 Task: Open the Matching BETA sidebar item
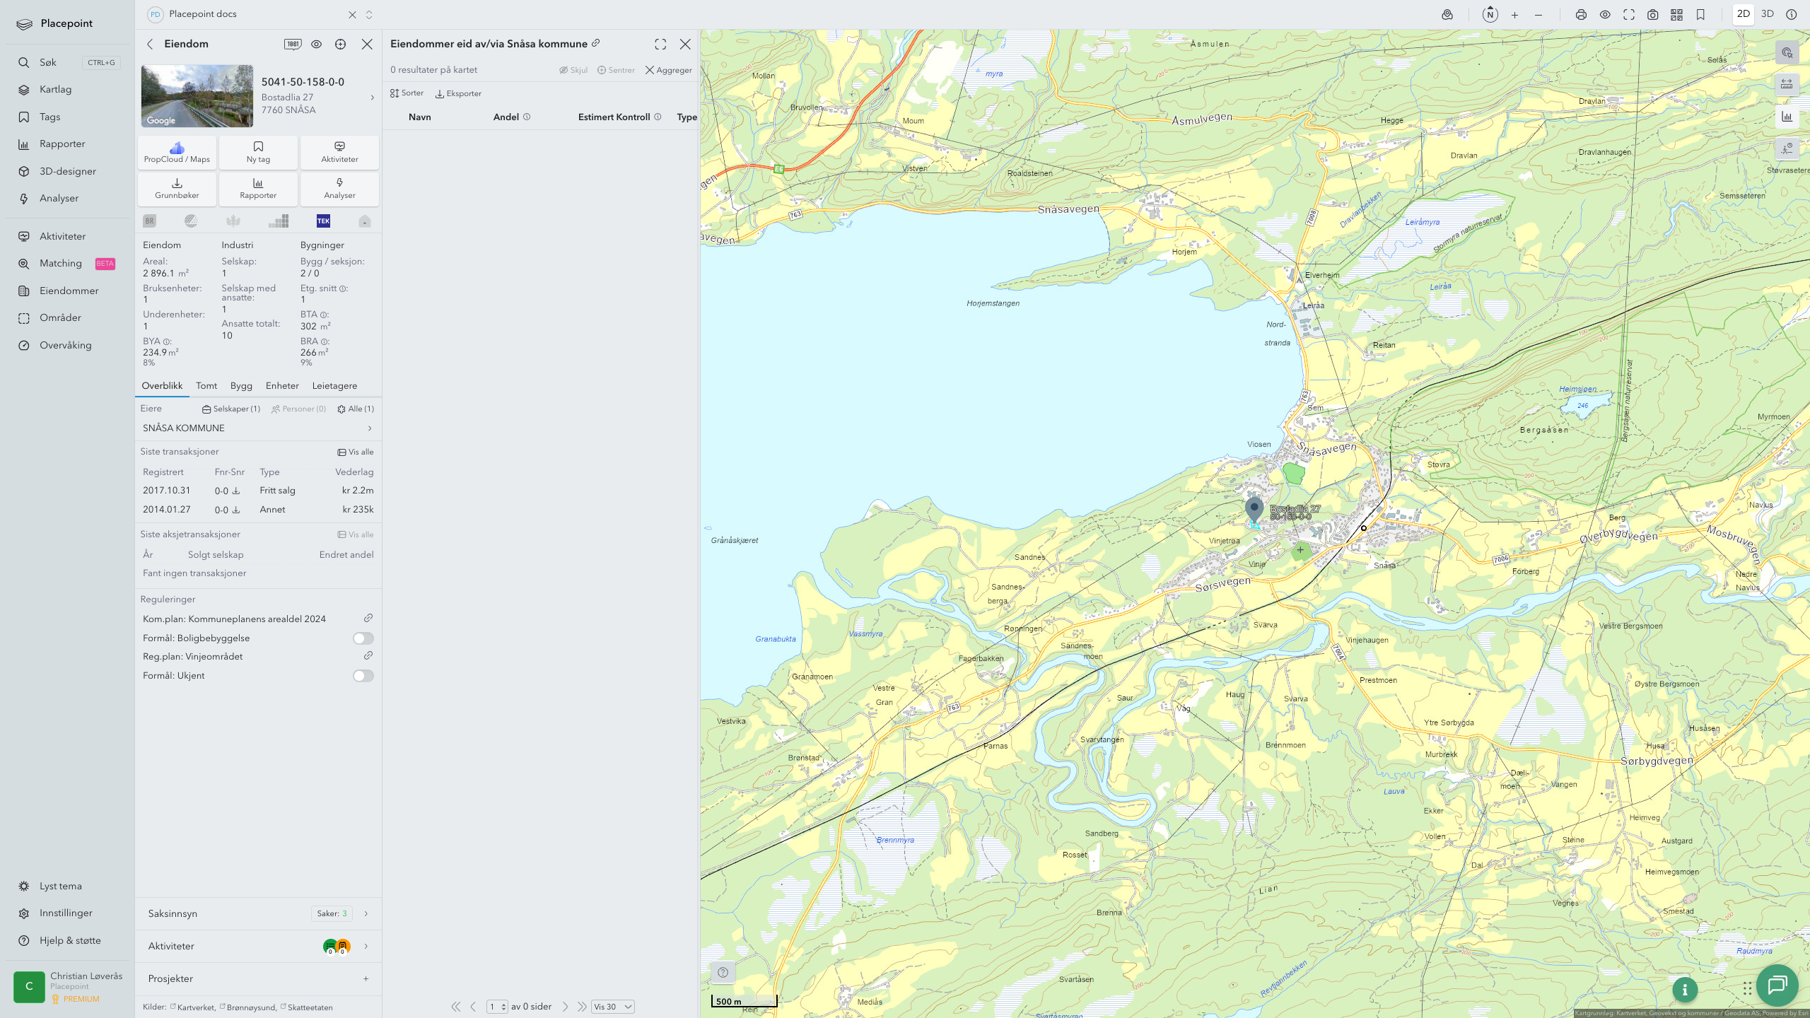coord(67,264)
